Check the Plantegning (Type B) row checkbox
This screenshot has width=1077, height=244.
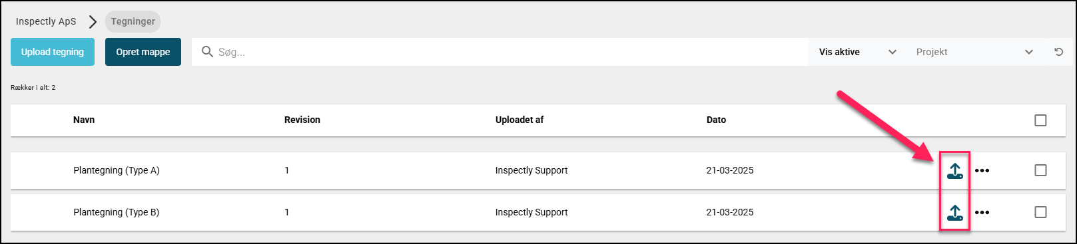(x=1040, y=212)
